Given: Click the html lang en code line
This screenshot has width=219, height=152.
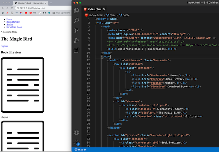Looking at the screenshot, I should pos(107,23).
